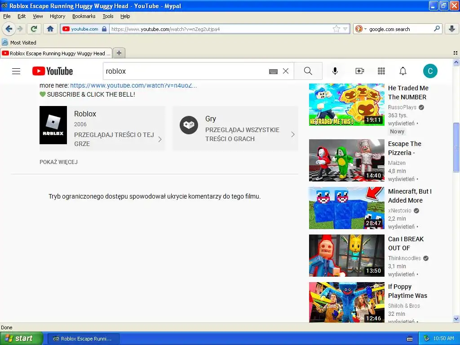The image size is (460, 345).
Task: Click the 10:50 AM taskbar clock
Action: (443, 338)
